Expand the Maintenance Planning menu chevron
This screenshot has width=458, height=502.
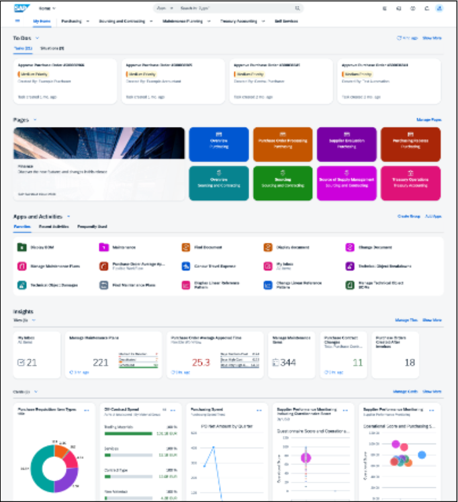[x=209, y=21]
